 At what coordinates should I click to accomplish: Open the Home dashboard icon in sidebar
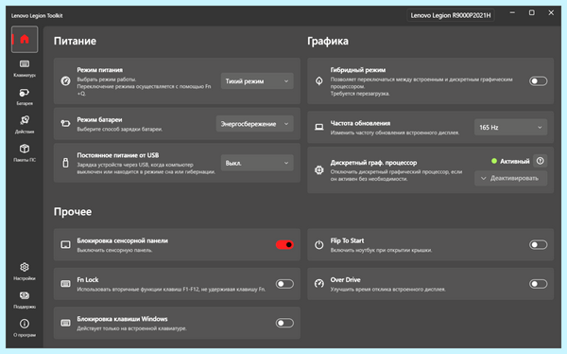[25, 39]
